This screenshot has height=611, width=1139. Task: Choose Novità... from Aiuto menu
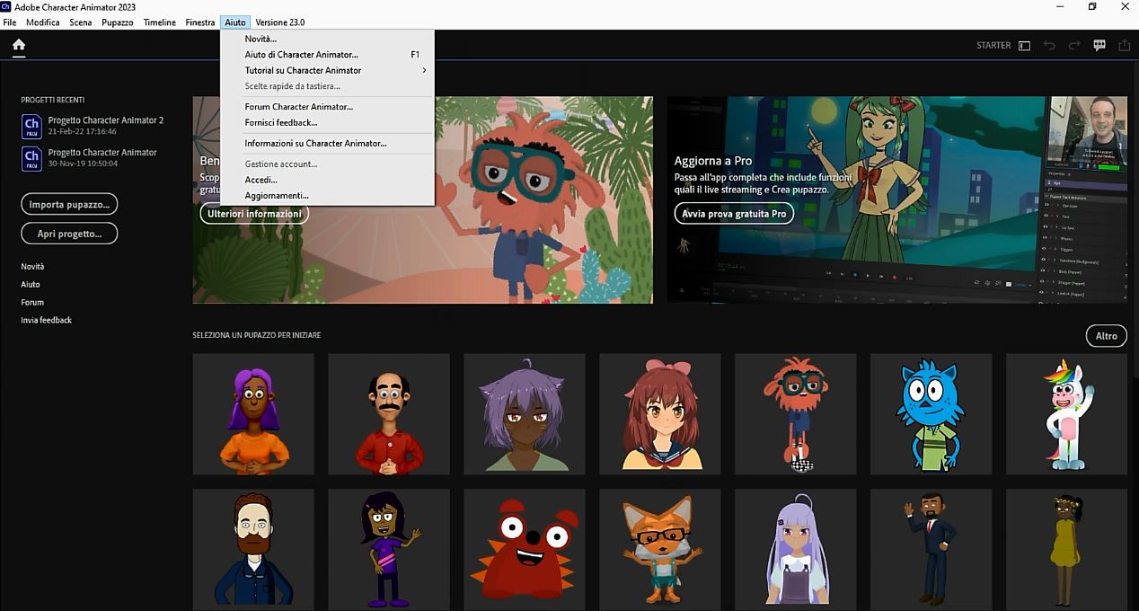coord(327,39)
